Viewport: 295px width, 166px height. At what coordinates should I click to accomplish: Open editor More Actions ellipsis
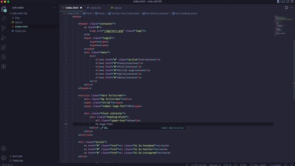tap(292, 8)
